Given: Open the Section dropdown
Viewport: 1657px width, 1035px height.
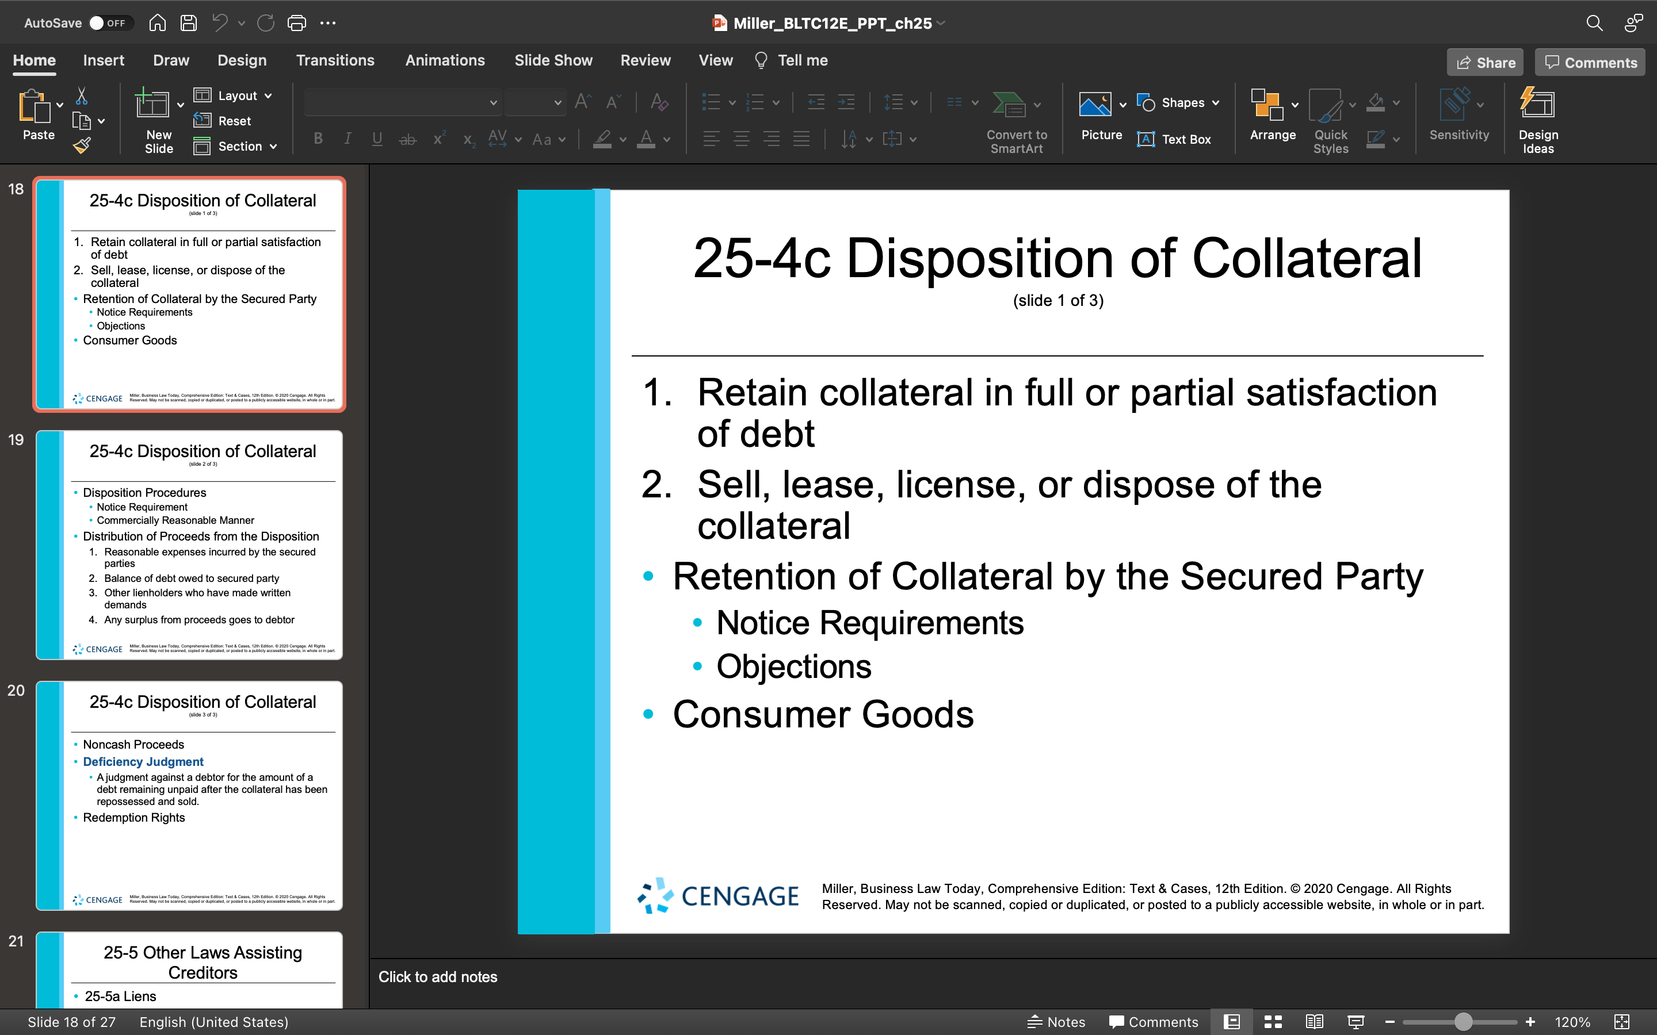Looking at the screenshot, I should (x=235, y=146).
